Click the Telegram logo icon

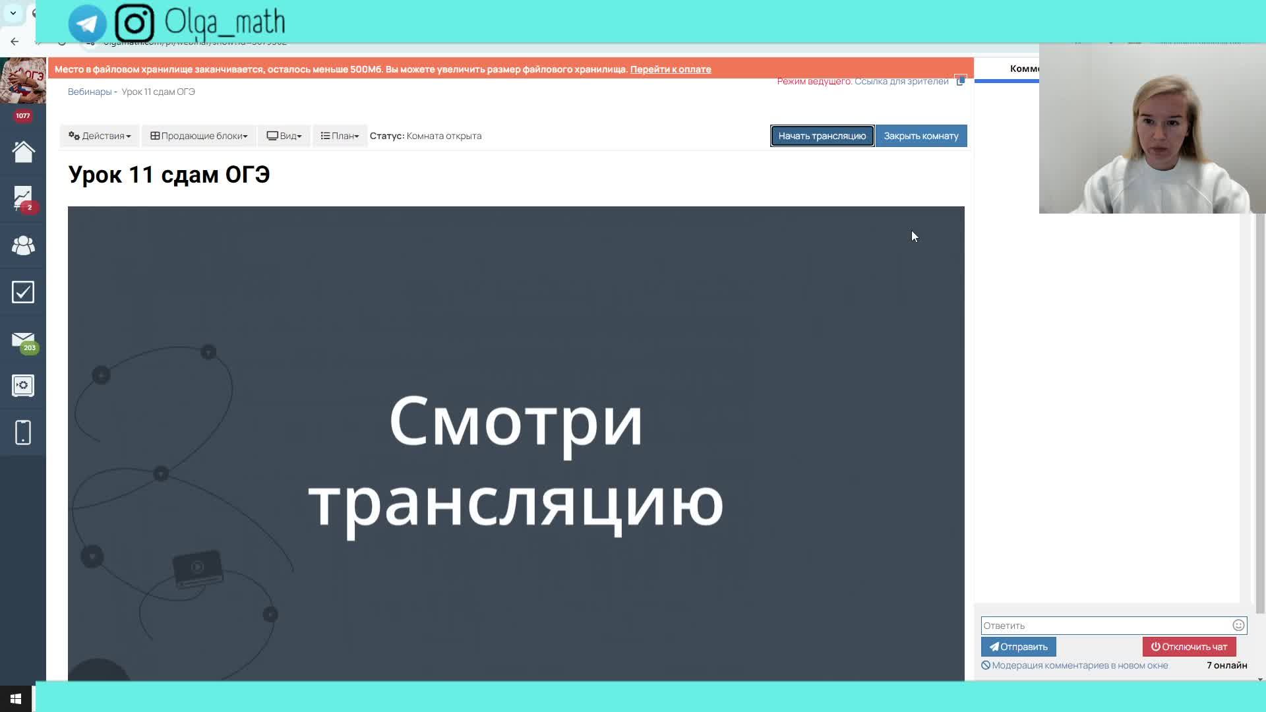[87, 24]
